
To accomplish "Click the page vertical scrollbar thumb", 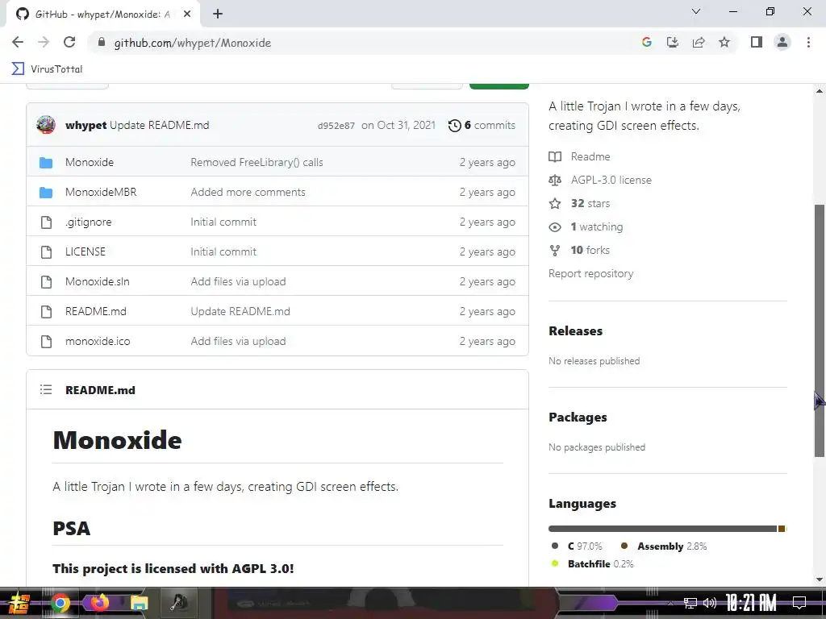I will point(820,330).
